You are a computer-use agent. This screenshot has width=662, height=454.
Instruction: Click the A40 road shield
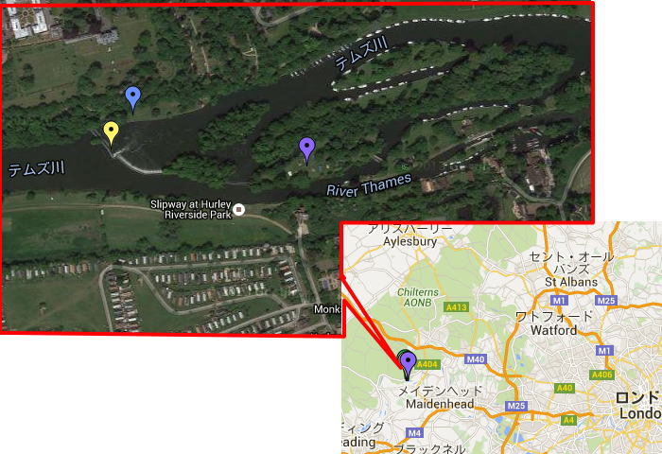[565, 388]
